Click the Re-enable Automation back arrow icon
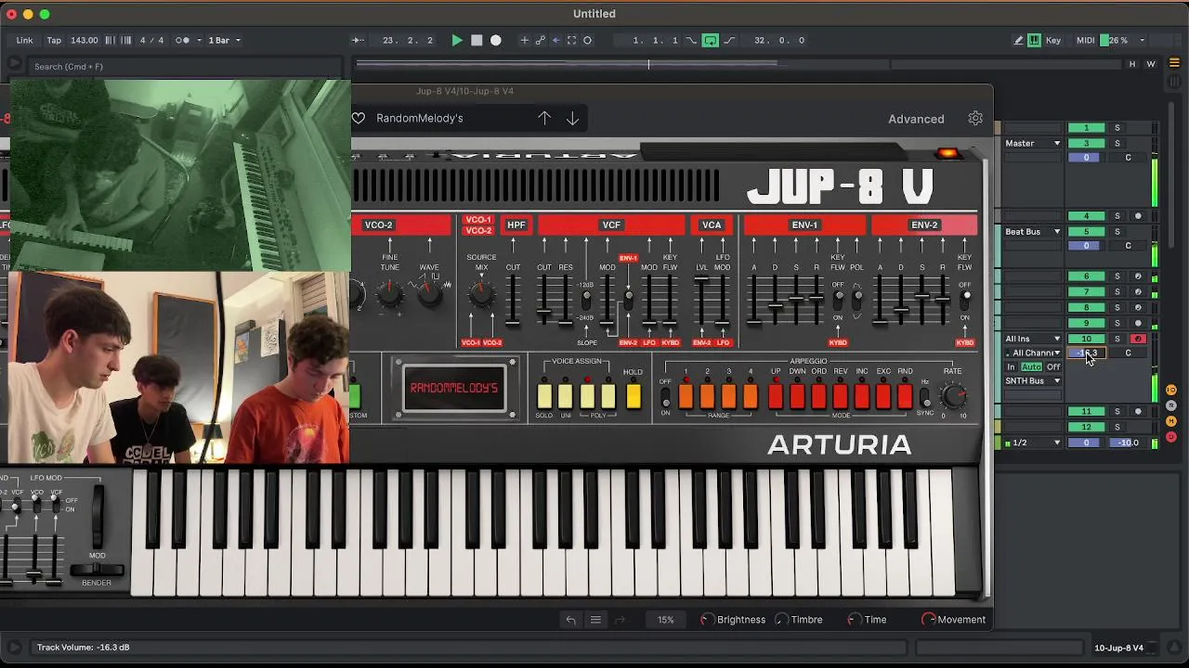The height and width of the screenshot is (668, 1189). coord(555,40)
